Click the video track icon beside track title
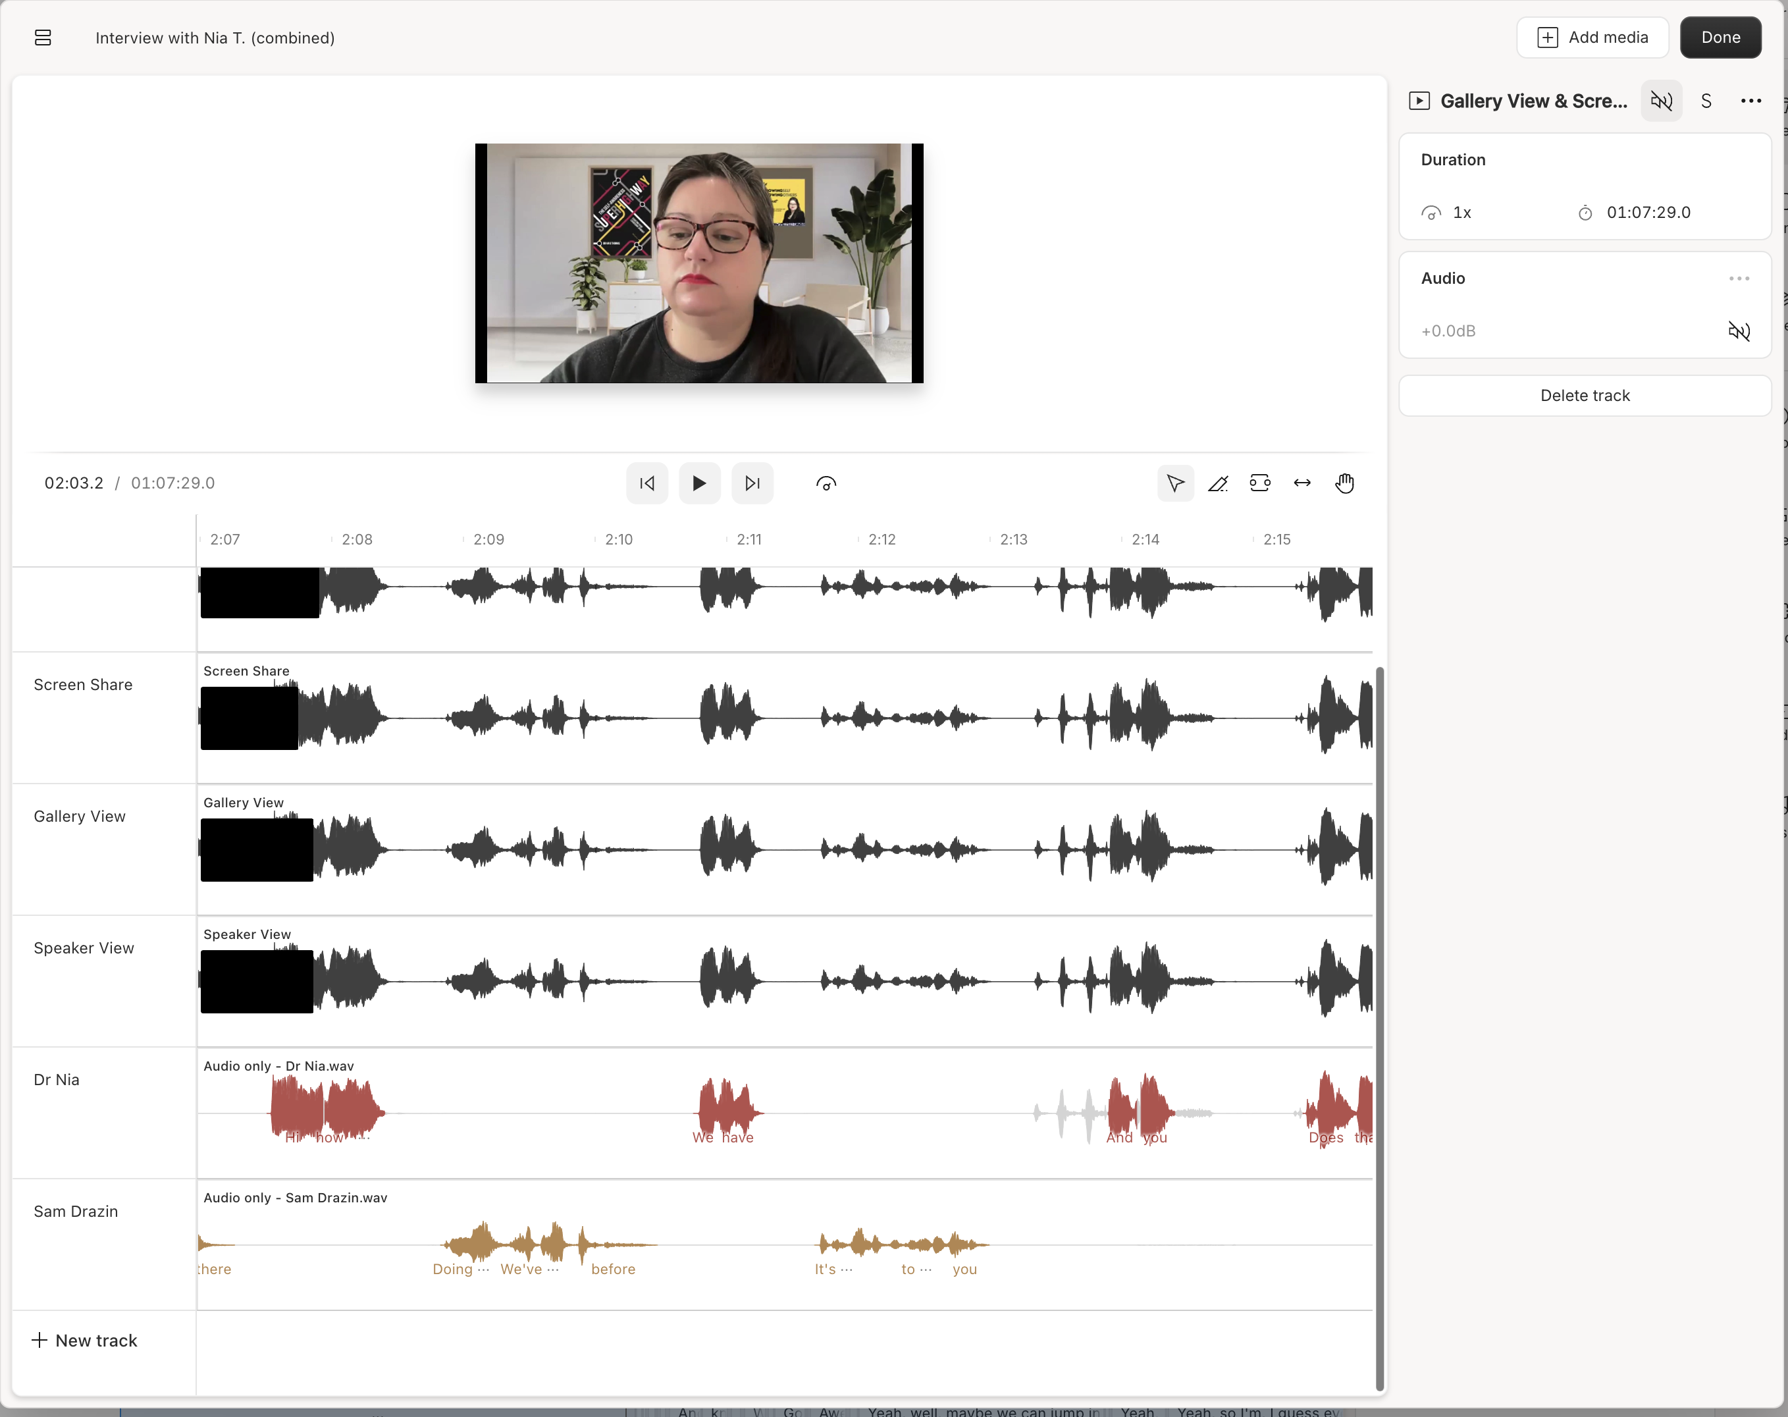 [x=1419, y=101]
